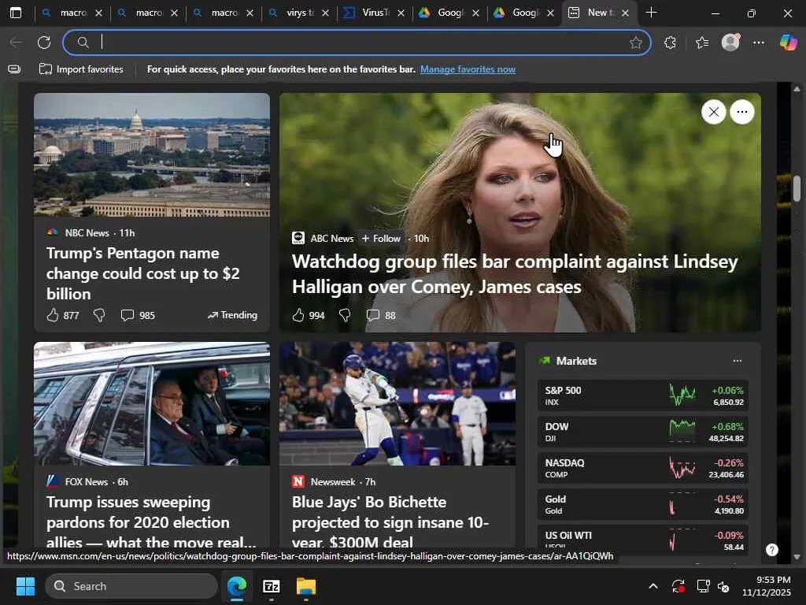Open Trump issues sweeping pardons headline

point(151,521)
